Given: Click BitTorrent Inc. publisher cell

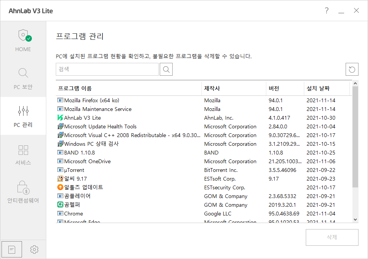Looking at the screenshot, I should point(221,170).
